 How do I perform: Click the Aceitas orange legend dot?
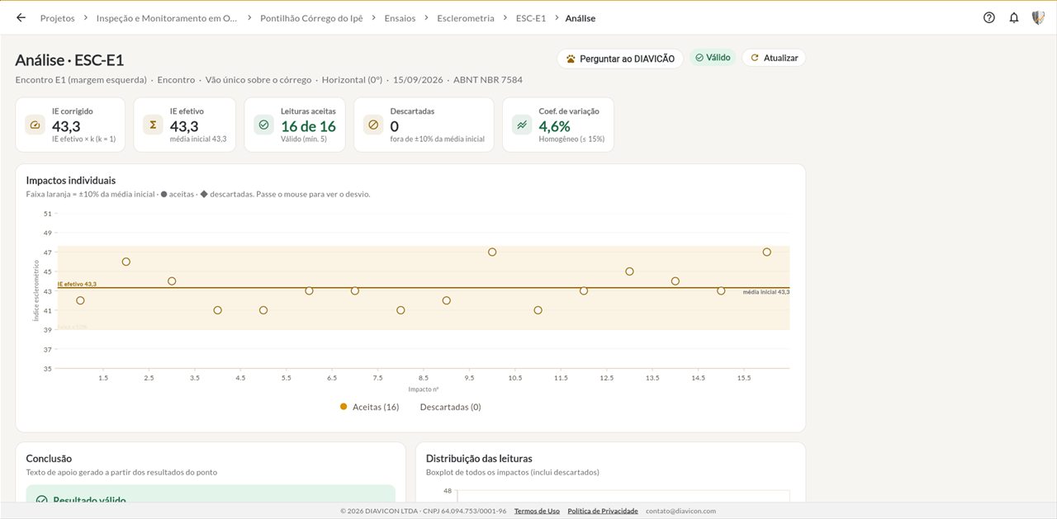[x=344, y=407]
